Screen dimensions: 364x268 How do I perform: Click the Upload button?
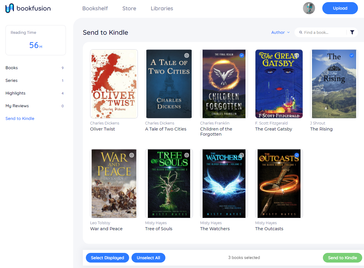point(340,8)
